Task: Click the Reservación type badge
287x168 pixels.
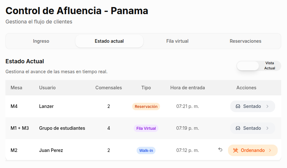Action: [146, 107]
